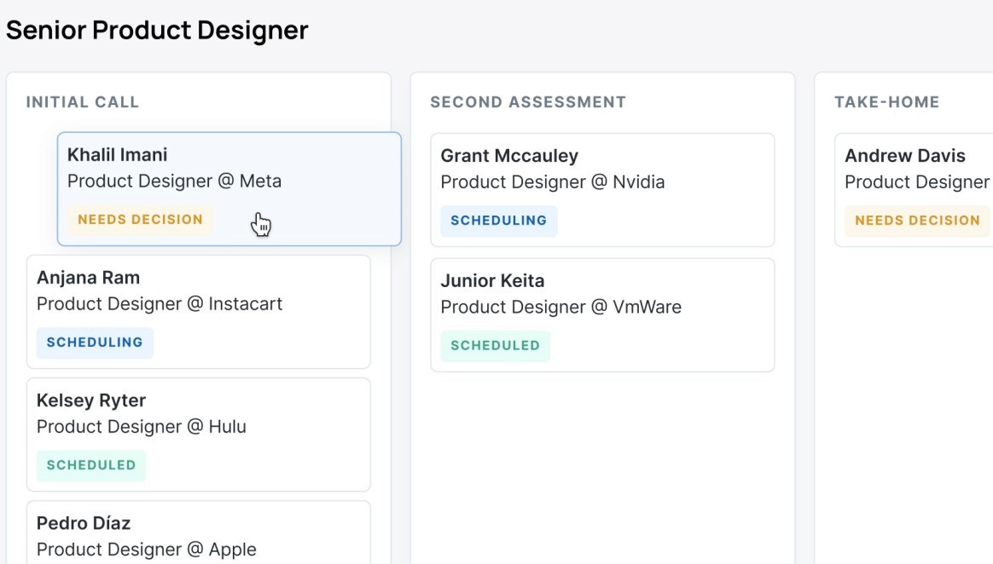
Task: Select the Initial Call column header
Action: point(83,102)
